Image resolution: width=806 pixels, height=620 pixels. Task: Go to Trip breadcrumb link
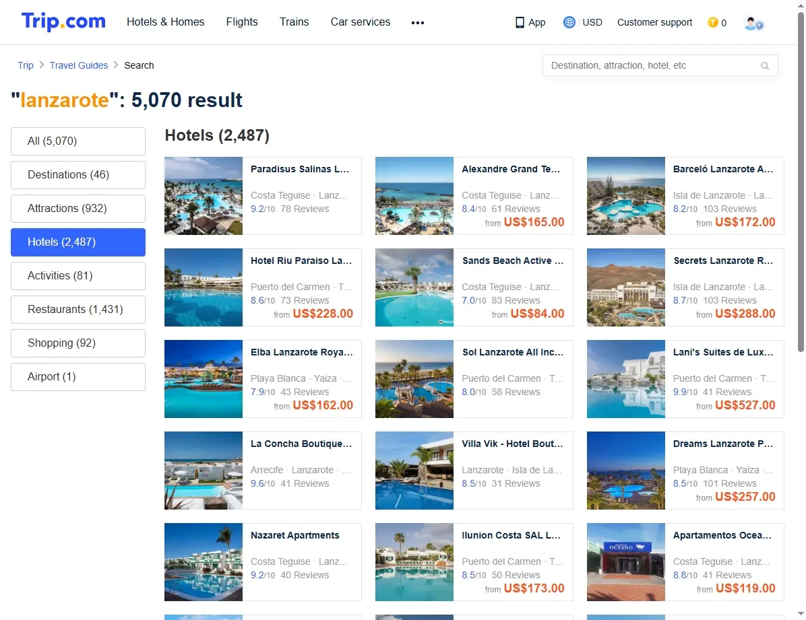pos(25,65)
